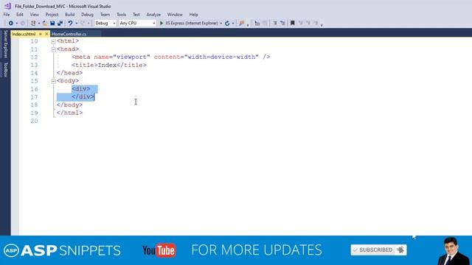Click the Navigate Forward arrow icon

(x=22, y=23)
